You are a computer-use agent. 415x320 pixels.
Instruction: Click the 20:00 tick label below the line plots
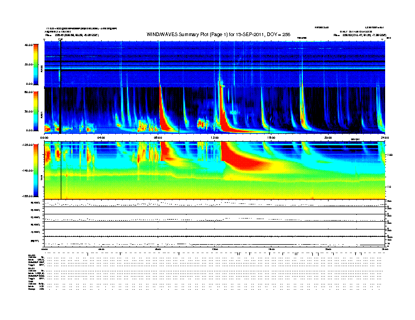point(328,249)
